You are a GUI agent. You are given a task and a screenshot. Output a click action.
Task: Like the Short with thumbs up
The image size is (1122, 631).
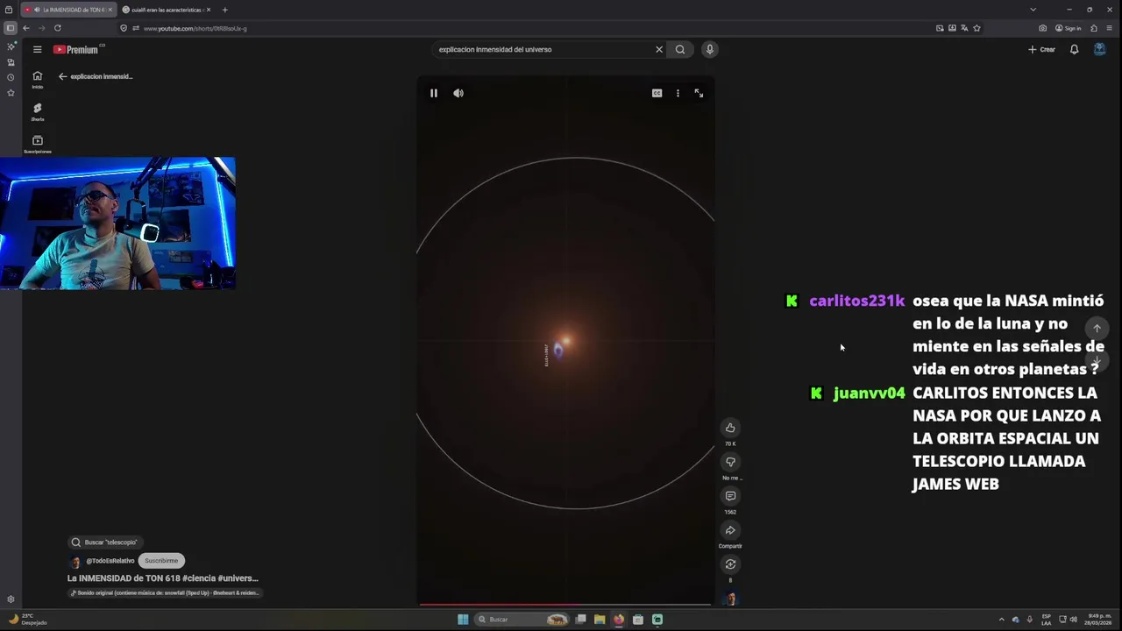point(730,428)
